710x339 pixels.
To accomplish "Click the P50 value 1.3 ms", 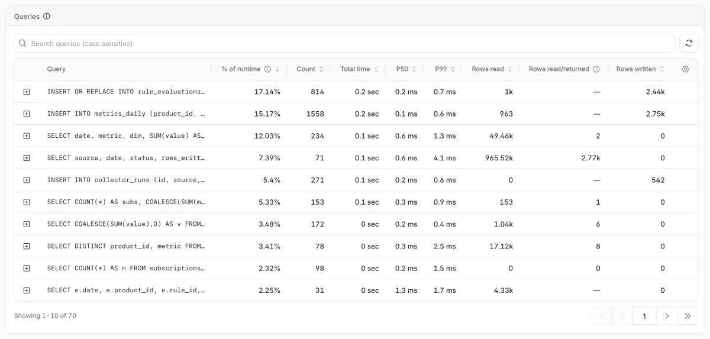I will point(406,290).
